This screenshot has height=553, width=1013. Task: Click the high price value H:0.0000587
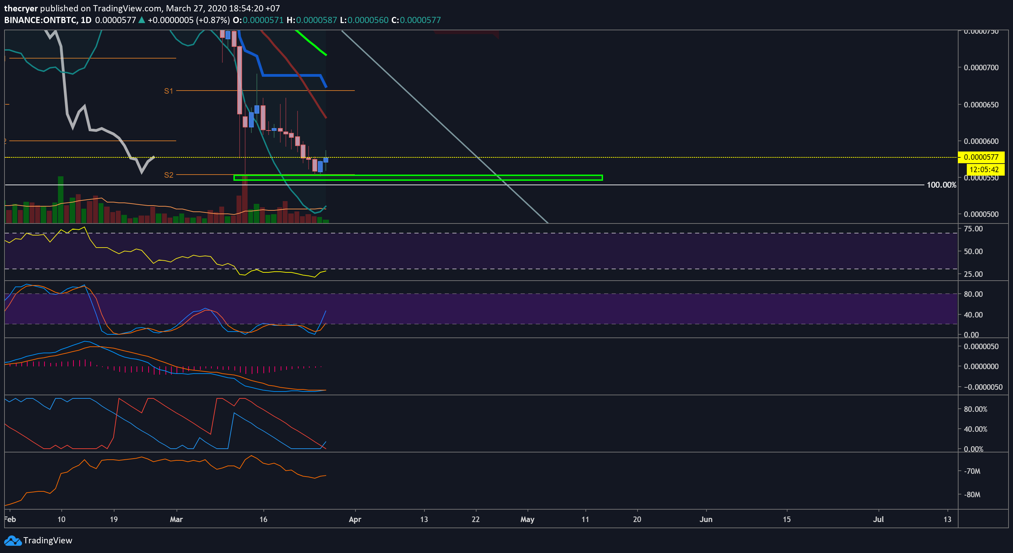tap(311, 20)
